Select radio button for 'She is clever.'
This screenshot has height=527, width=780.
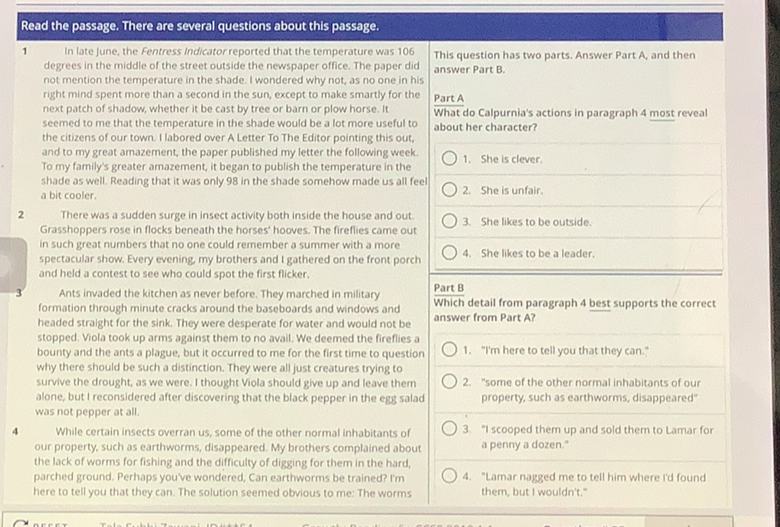pyautogui.click(x=449, y=159)
